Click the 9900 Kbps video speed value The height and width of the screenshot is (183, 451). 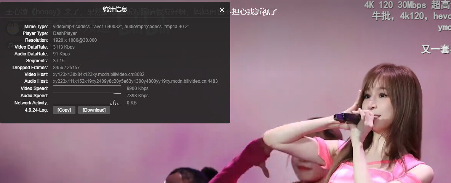coord(138,88)
